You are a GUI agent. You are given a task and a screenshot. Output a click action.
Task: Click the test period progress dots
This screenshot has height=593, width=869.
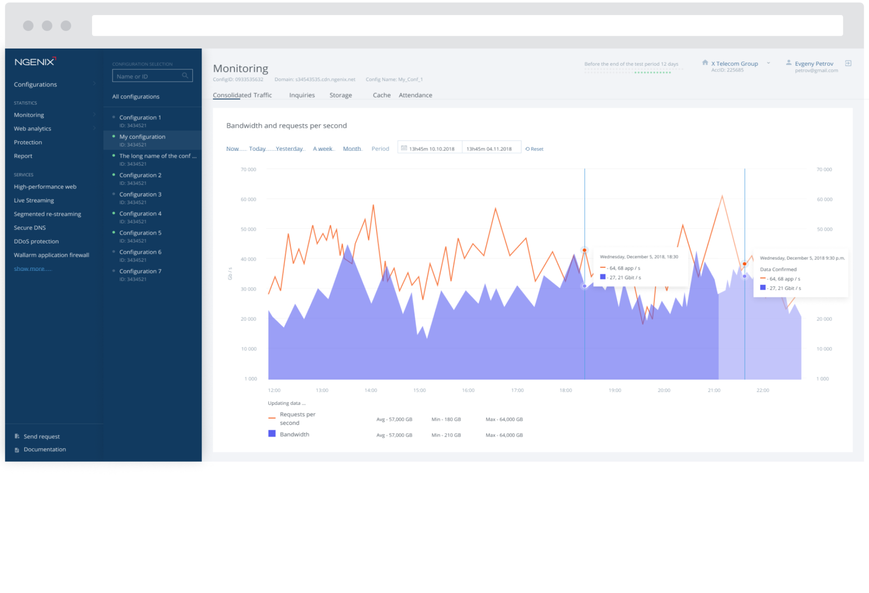click(634, 72)
